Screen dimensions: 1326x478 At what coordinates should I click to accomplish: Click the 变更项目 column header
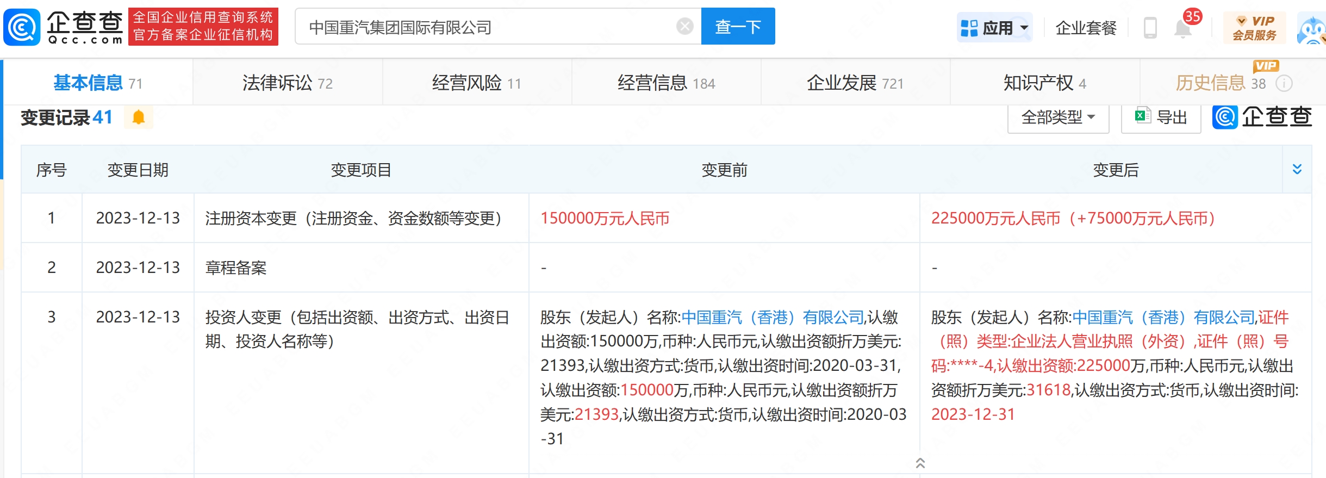361,170
